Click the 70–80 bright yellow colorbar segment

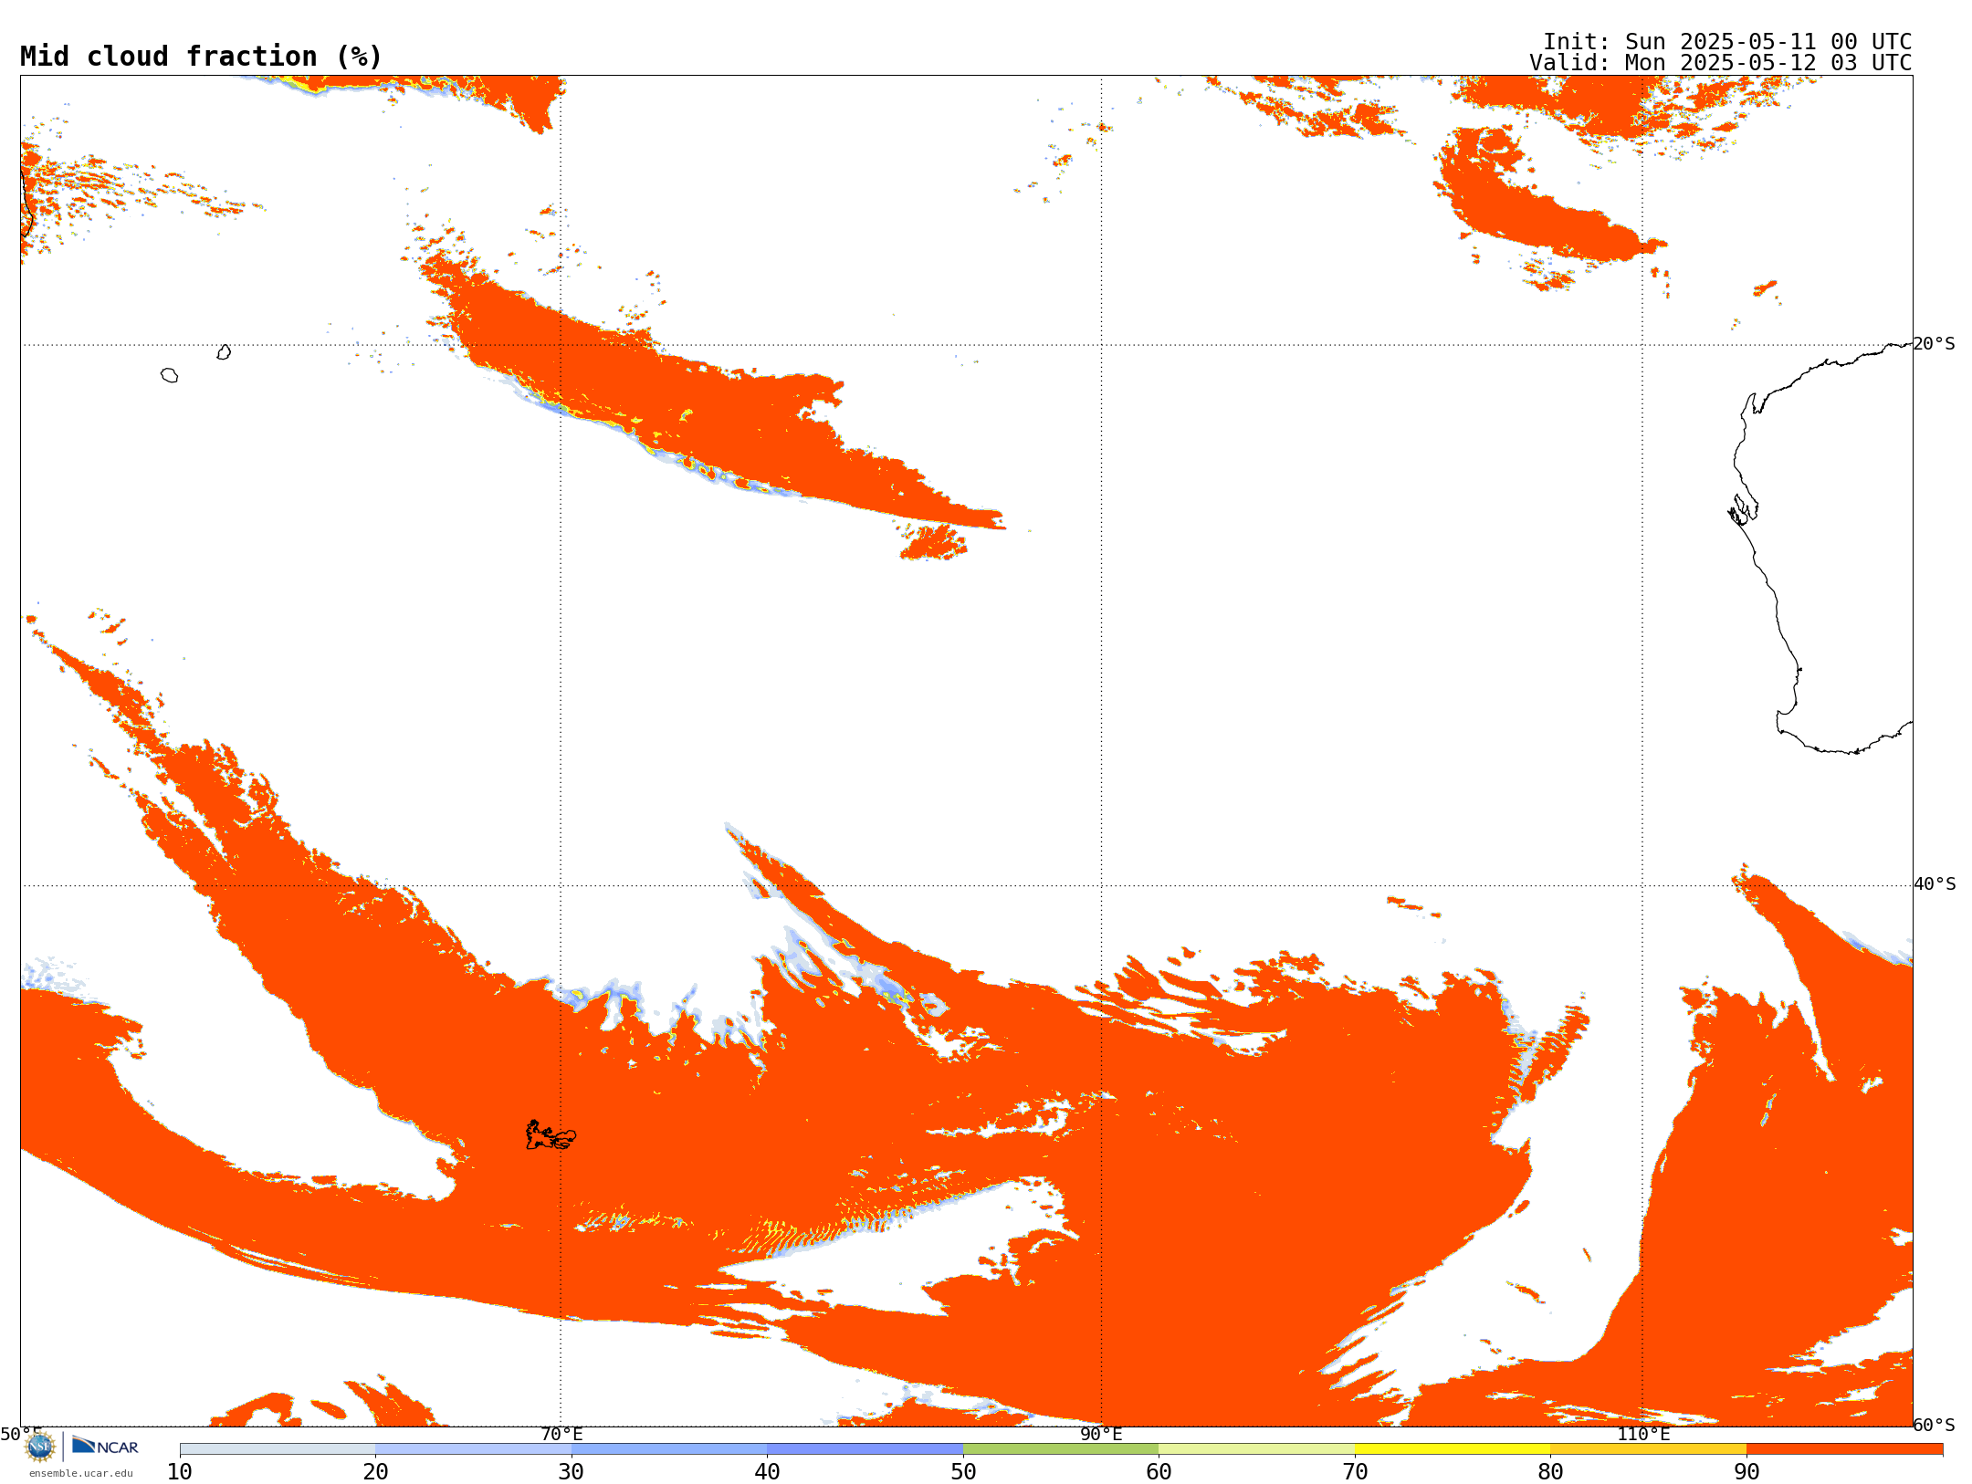click(x=1453, y=1449)
